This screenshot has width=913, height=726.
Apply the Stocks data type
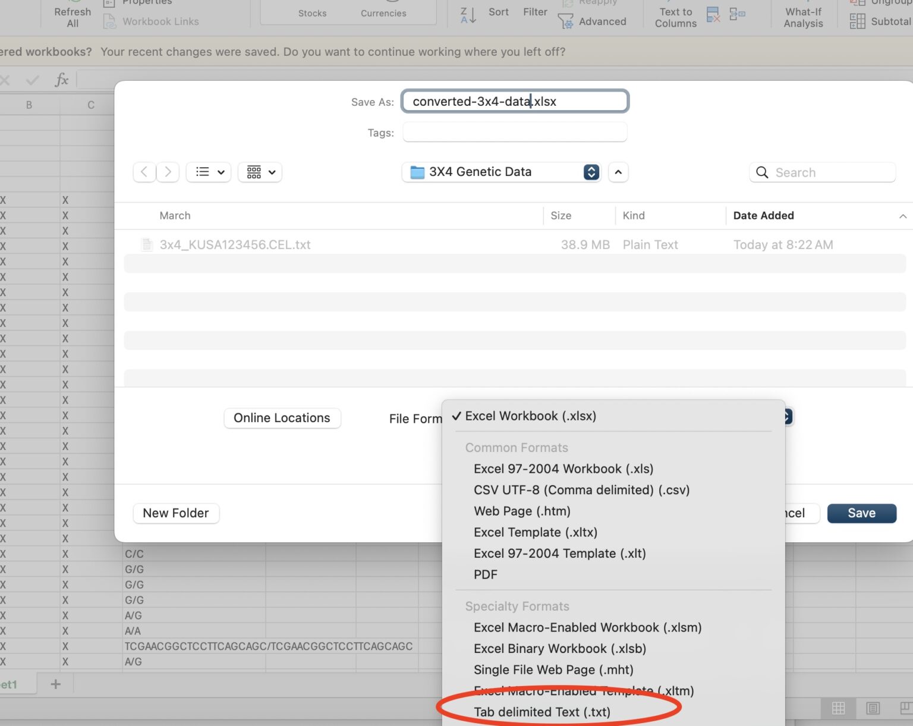tap(312, 13)
